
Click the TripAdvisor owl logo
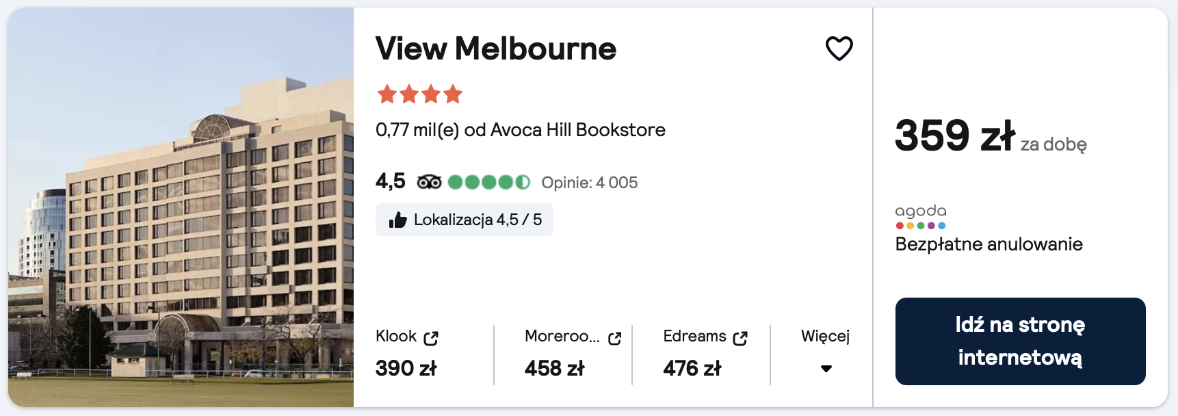coord(429,182)
